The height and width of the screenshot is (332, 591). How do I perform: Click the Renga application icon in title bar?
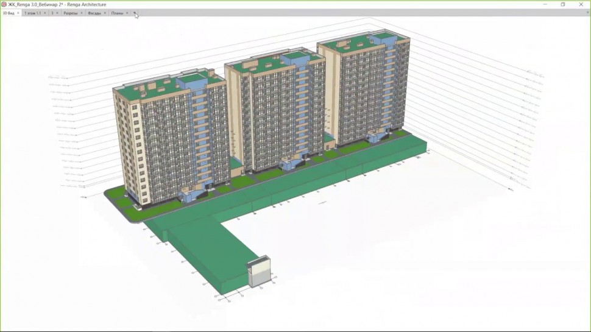tap(4, 4)
